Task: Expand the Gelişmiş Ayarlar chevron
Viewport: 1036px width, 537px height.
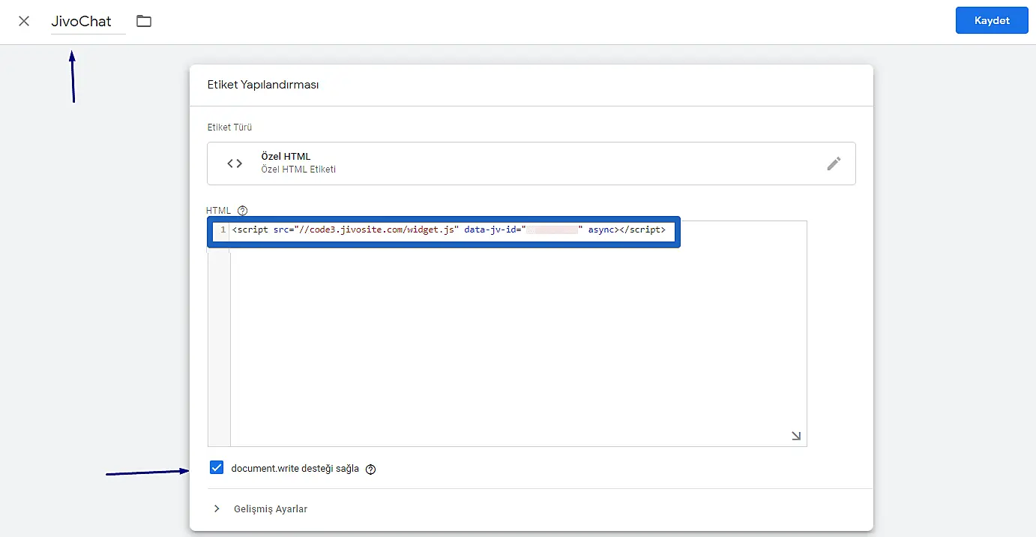Action: (217, 508)
